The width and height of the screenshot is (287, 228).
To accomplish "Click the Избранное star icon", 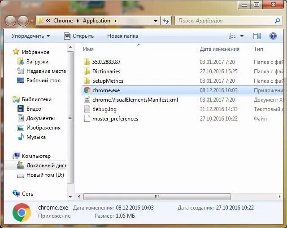I will 16,52.
